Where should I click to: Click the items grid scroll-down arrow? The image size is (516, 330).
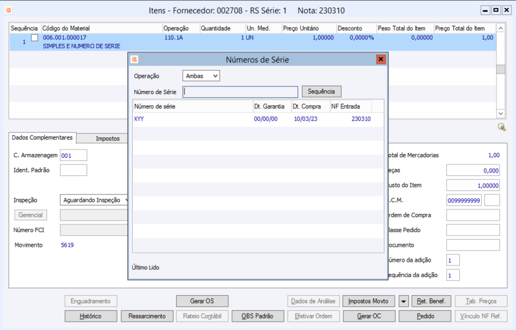pos(501,113)
